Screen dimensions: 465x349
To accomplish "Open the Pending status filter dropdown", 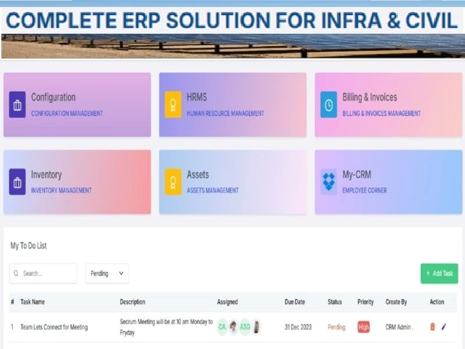I will coord(106,273).
